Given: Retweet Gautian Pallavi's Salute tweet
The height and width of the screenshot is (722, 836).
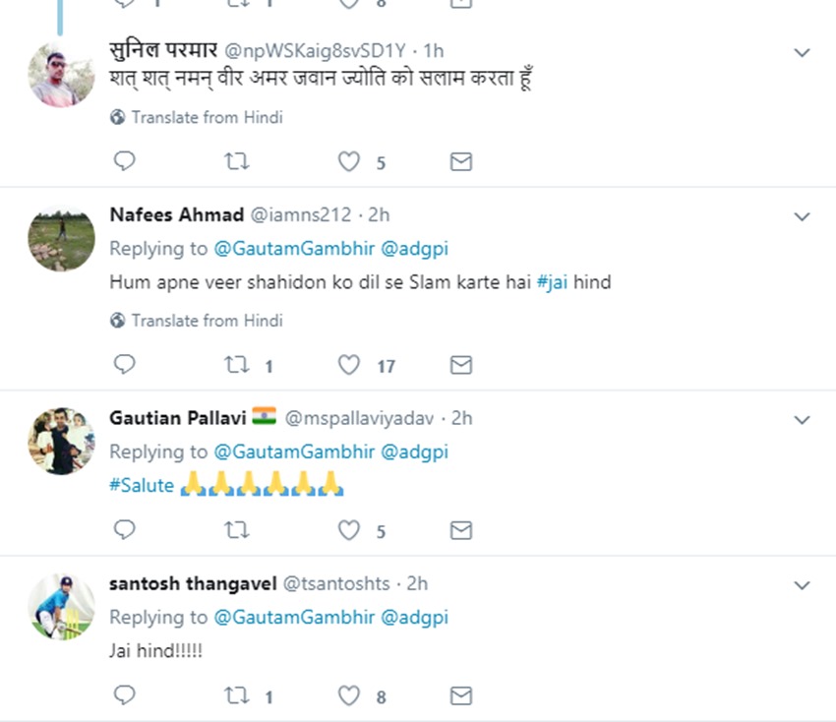Looking at the screenshot, I should [237, 530].
